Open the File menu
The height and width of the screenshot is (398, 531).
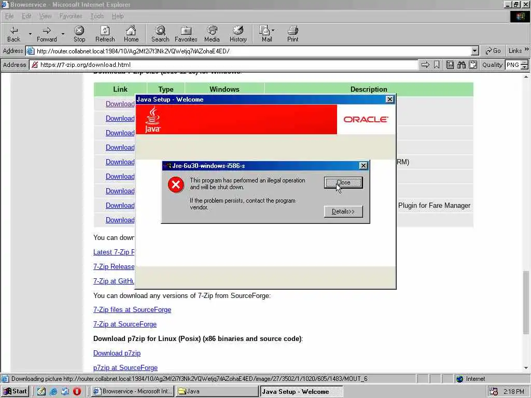[9, 16]
